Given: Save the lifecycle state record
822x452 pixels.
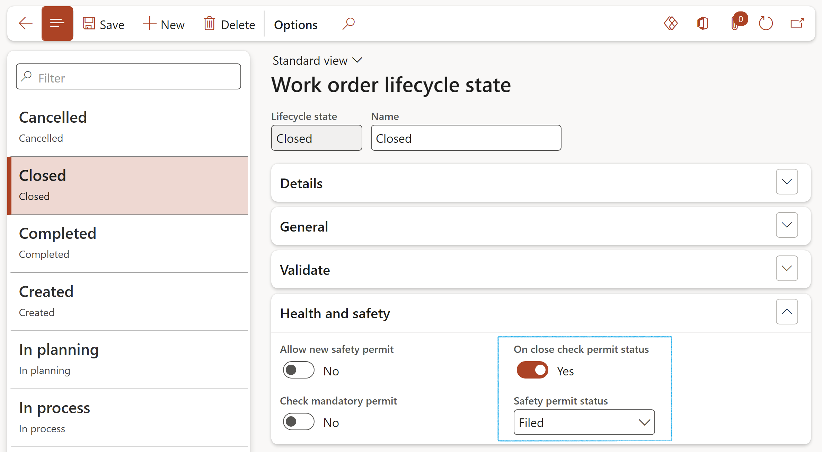Looking at the screenshot, I should tap(104, 24).
